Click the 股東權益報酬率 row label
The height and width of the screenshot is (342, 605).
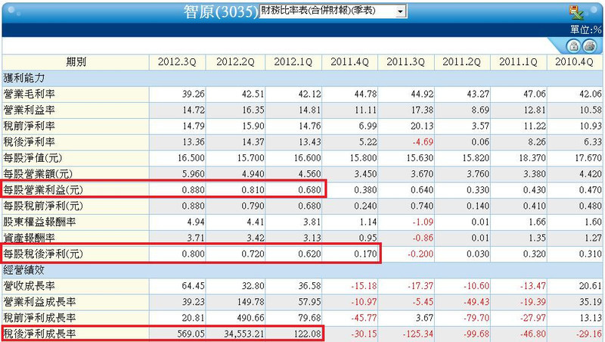[x=40, y=222]
